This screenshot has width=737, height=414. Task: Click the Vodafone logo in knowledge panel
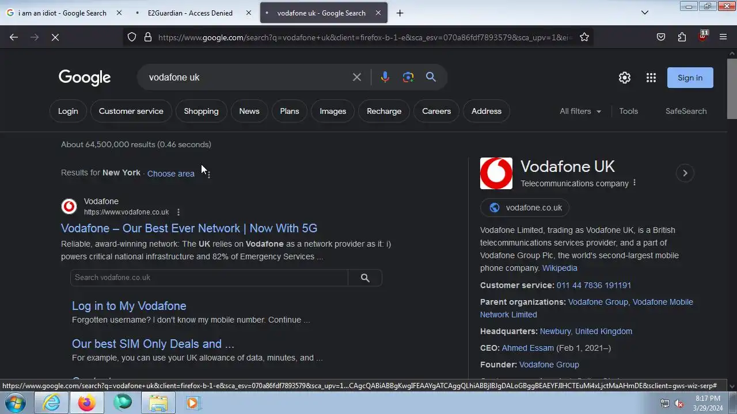click(x=496, y=174)
